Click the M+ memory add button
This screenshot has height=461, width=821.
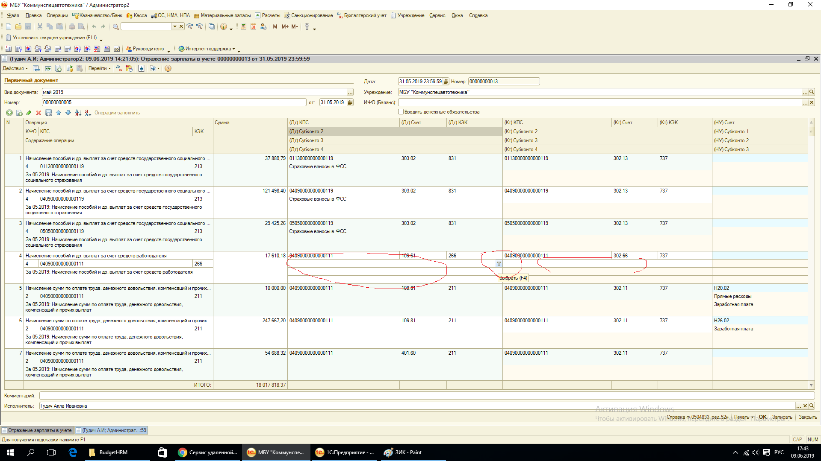[285, 26]
